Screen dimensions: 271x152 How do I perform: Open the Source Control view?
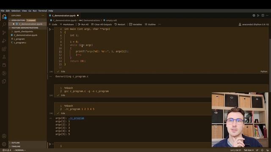(4, 33)
